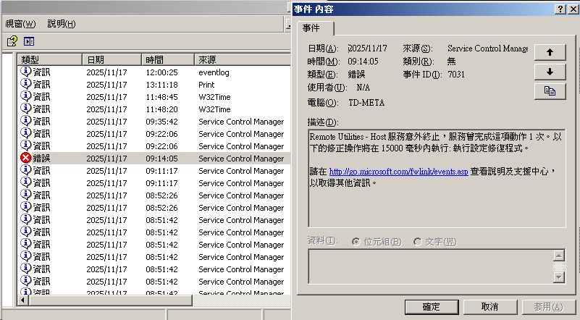Select source text 'Print' in the list
Screen dimensions: 580x320
[206, 85]
